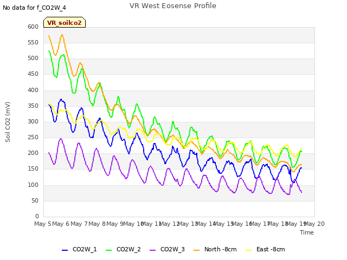Click the VR_soilco2 label box
The width and height of the screenshot is (347, 260).
click(x=65, y=23)
